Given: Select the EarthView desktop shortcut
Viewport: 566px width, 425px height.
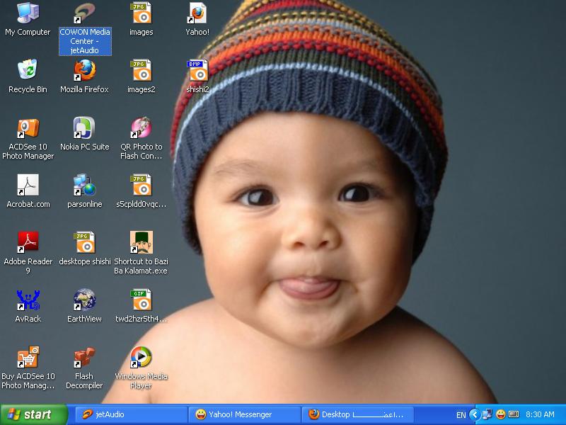Looking at the screenshot, I should pos(84,300).
